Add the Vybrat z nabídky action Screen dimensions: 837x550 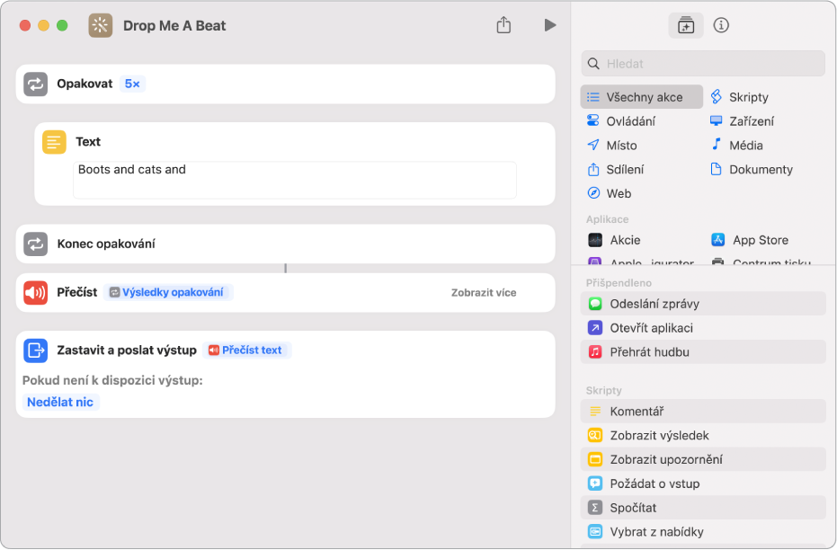(x=703, y=532)
